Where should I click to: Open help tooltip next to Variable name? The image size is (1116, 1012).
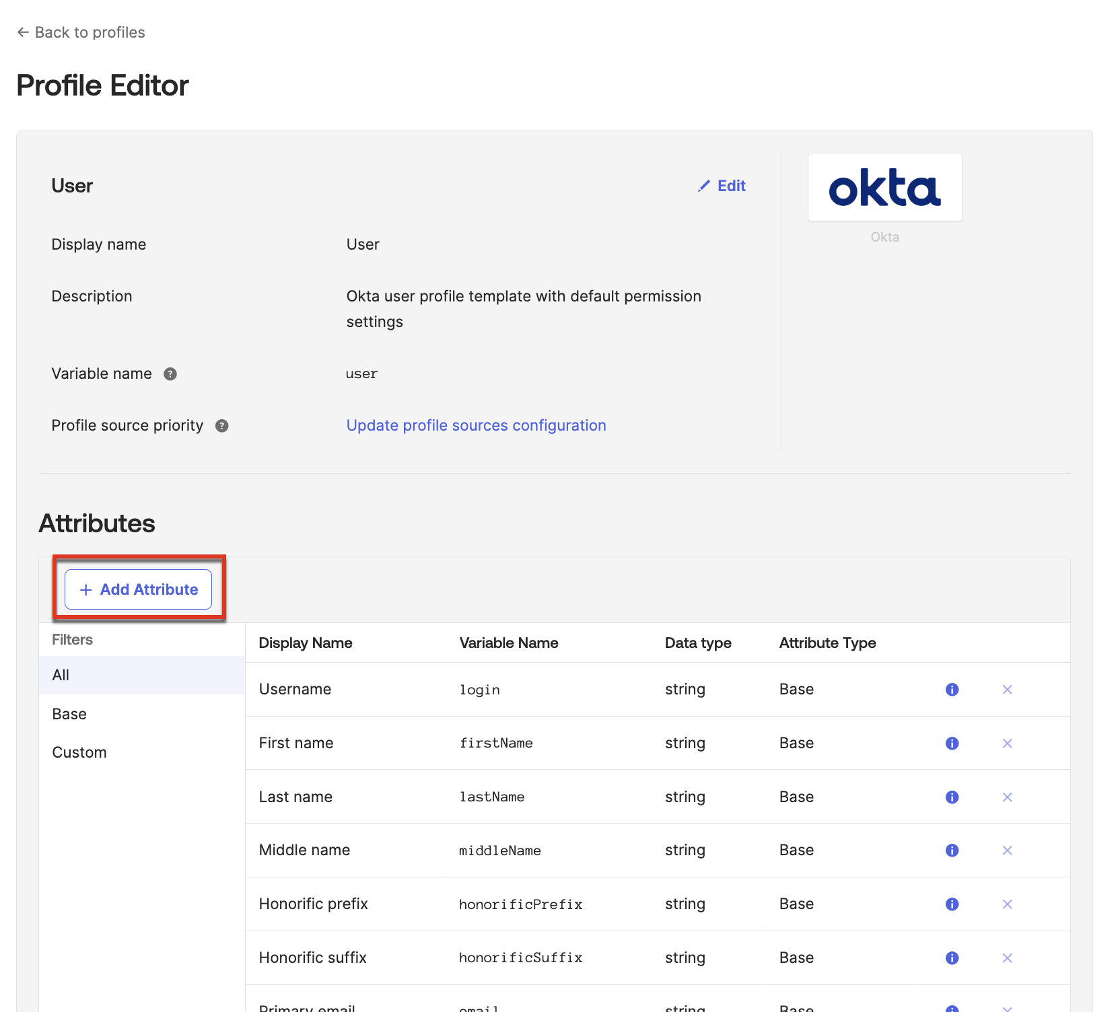171,374
